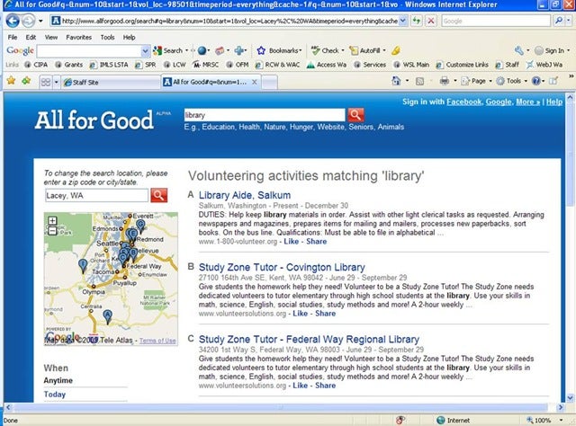Open Quick Tabs grid icon
576x426 pixels.
tap(46, 82)
